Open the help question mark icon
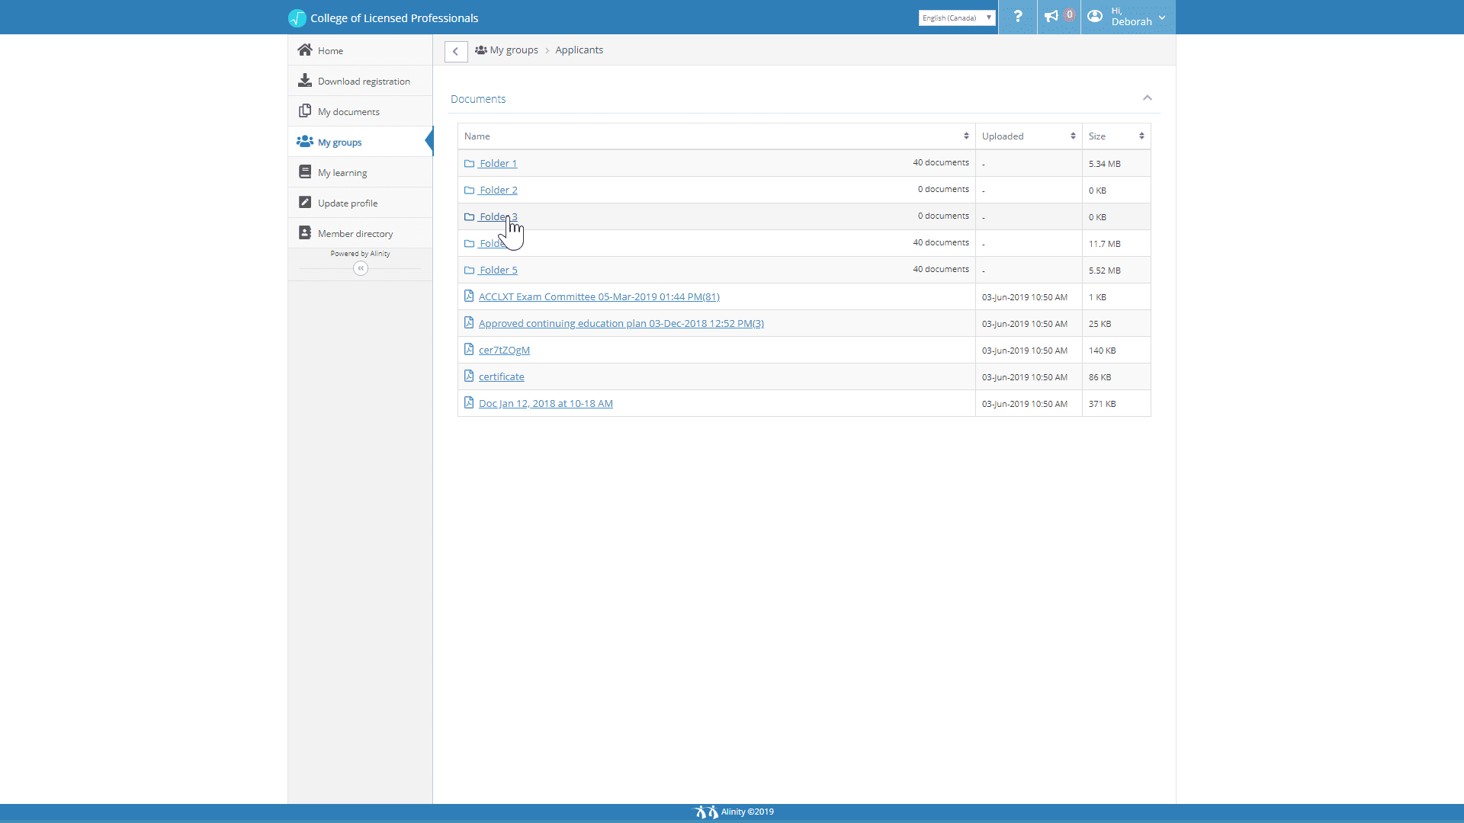The width and height of the screenshot is (1464, 823). coord(1018,16)
